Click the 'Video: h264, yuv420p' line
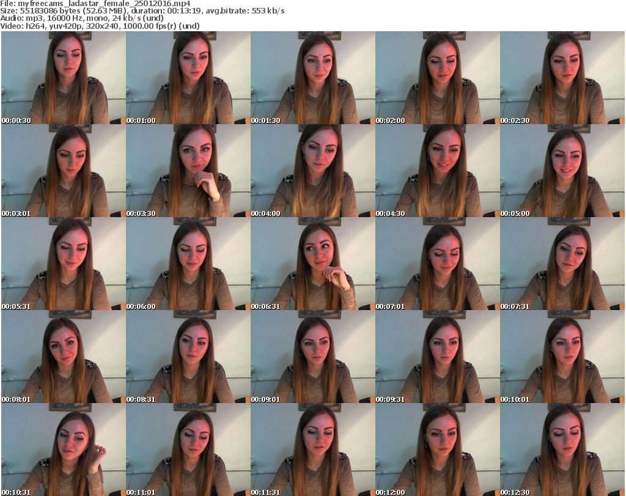 point(100,26)
